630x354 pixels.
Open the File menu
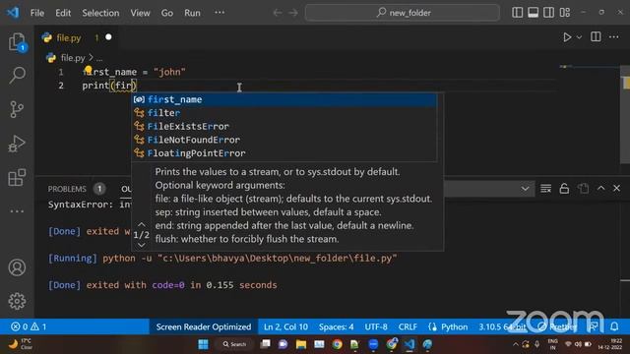(x=37, y=13)
